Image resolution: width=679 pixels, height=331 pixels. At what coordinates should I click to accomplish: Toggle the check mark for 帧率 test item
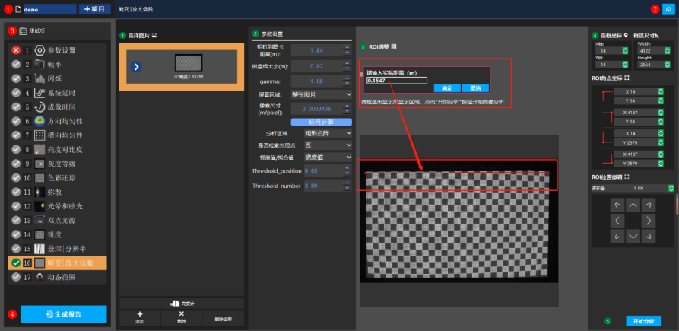(x=16, y=64)
